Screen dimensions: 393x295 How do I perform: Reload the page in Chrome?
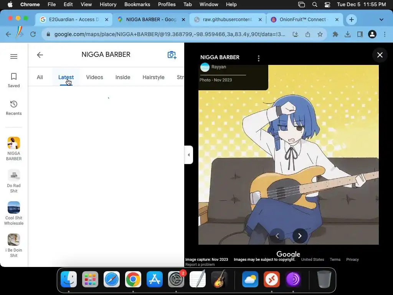tap(33, 34)
